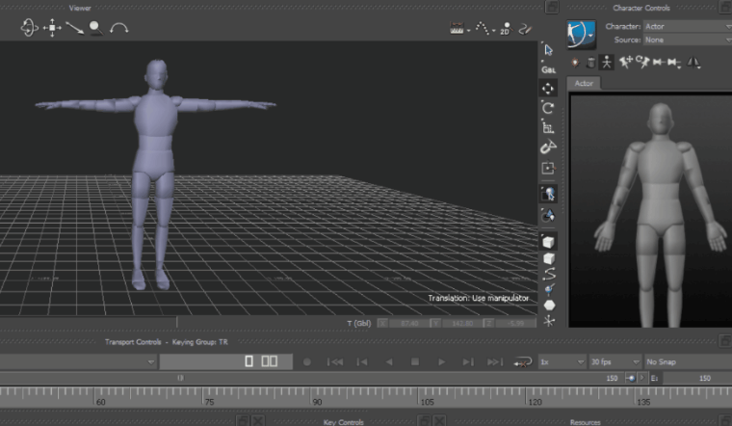Click the second cube icon in toolbox
Image resolution: width=732 pixels, height=426 pixels.
coord(549,258)
